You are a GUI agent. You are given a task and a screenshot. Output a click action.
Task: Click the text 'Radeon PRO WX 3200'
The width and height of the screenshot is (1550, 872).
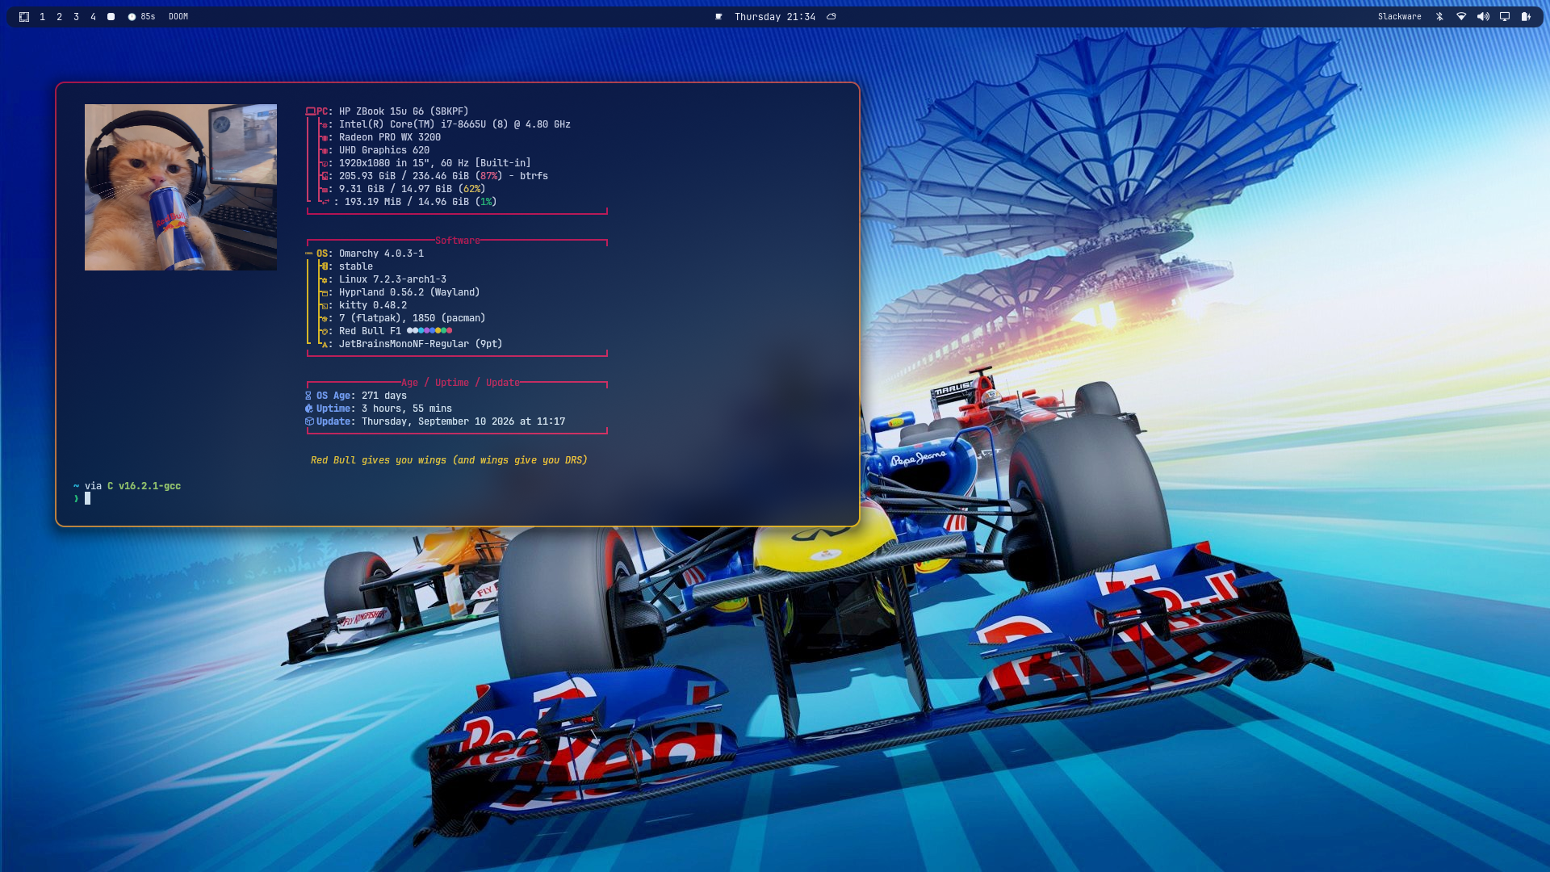390,137
